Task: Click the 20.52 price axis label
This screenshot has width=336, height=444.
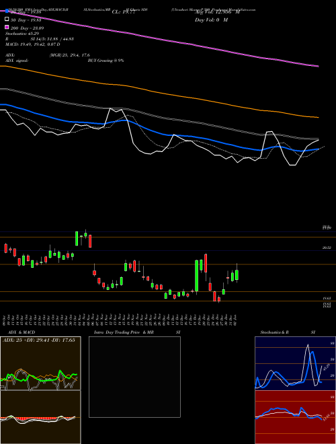Action: [327, 248]
